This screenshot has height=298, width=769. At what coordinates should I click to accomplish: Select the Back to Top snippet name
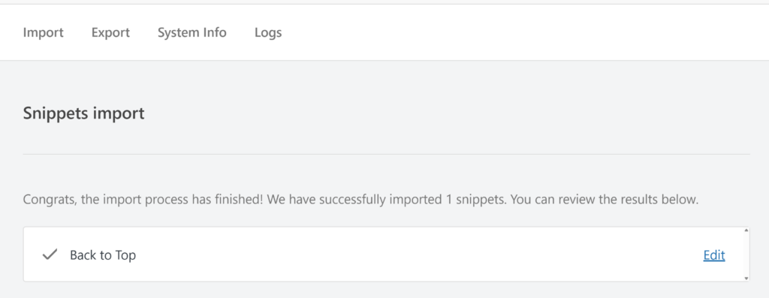coord(103,255)
